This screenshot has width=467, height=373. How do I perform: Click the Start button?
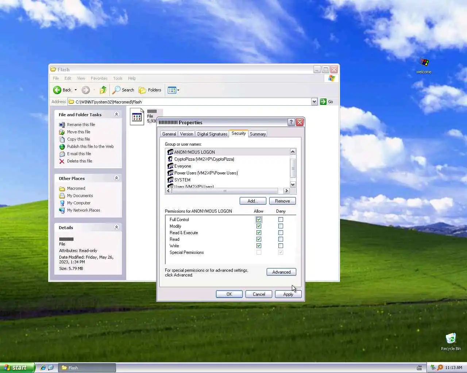[17, 368]
